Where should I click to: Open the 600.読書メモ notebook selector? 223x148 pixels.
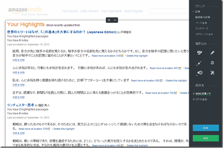[203, 94]
